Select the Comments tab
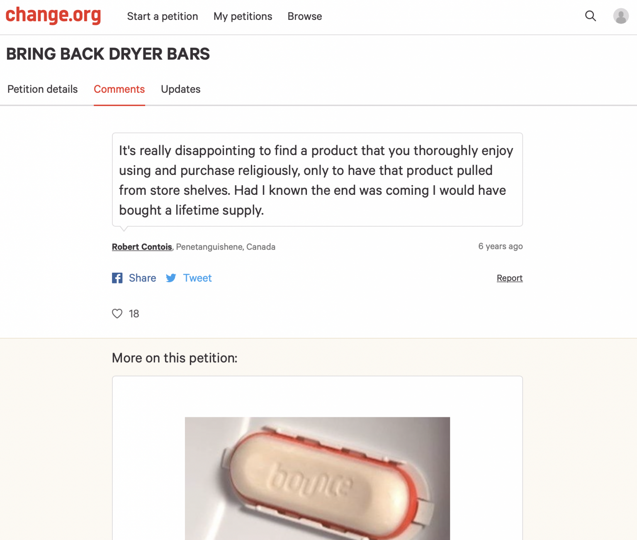 [119, 89]
